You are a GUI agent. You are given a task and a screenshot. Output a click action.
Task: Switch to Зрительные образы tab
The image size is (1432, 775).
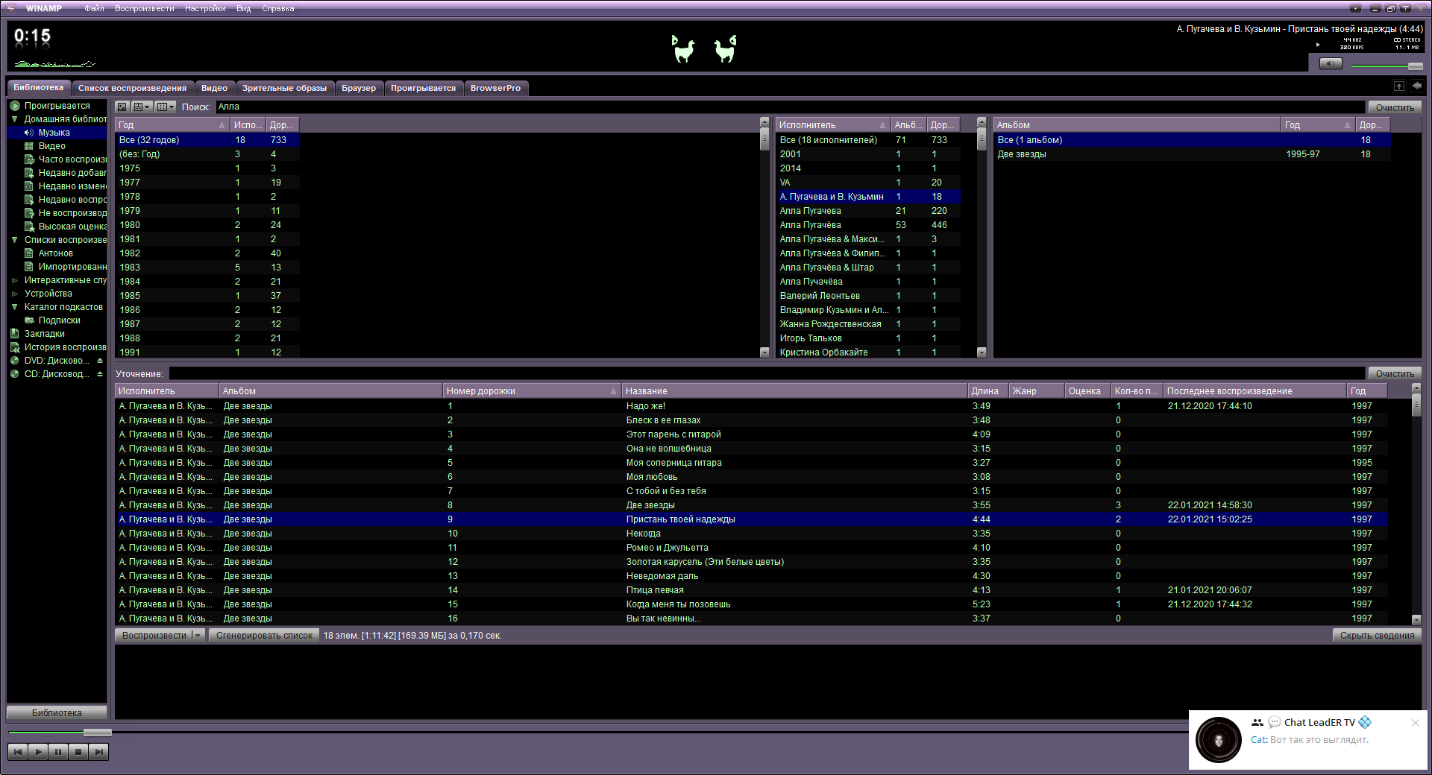(284, 88)
